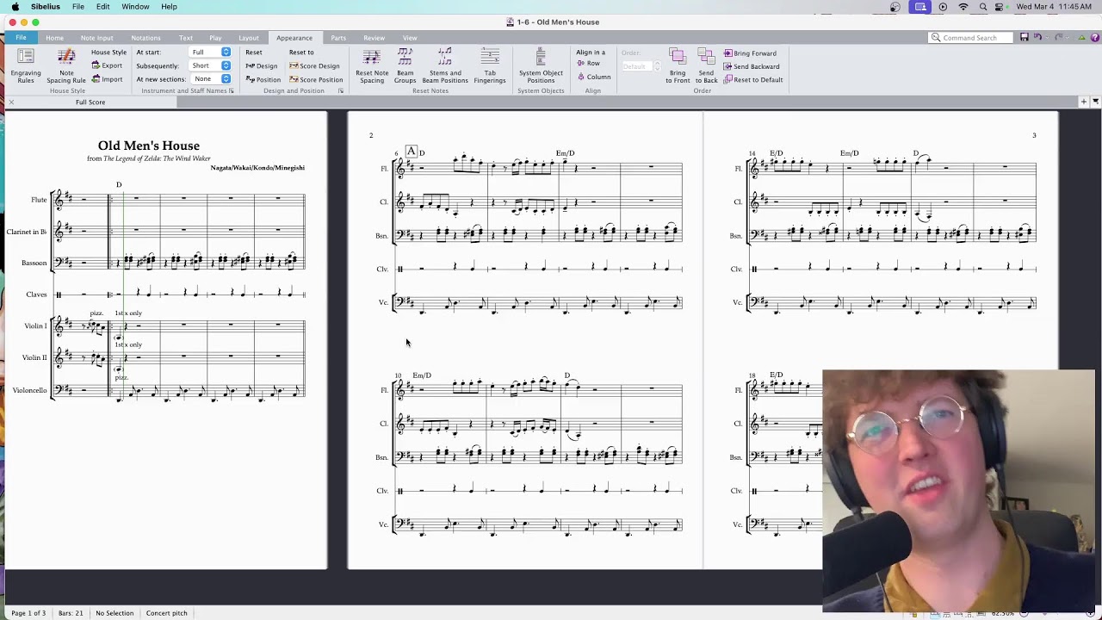This screenshot has height=620, width=1102.
Task: Click the 'Bars: 21' status entry
Action: [71, 613]
